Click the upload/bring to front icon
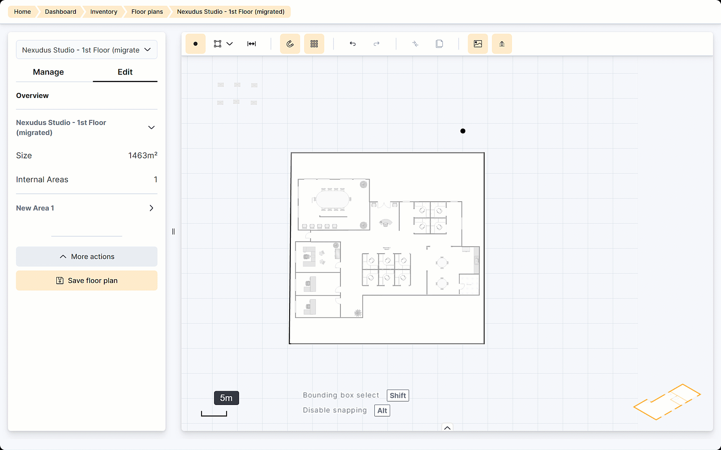Viewport: 721px width, 450px height. click(502, 44)
